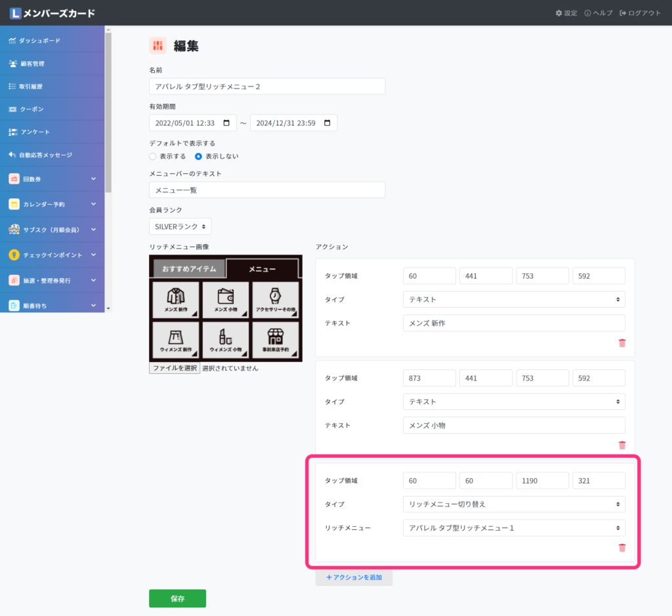The image size is (672, 616).
Task: Delete the メンズ 小物 action with trash icon
Action: click(621, 445)
